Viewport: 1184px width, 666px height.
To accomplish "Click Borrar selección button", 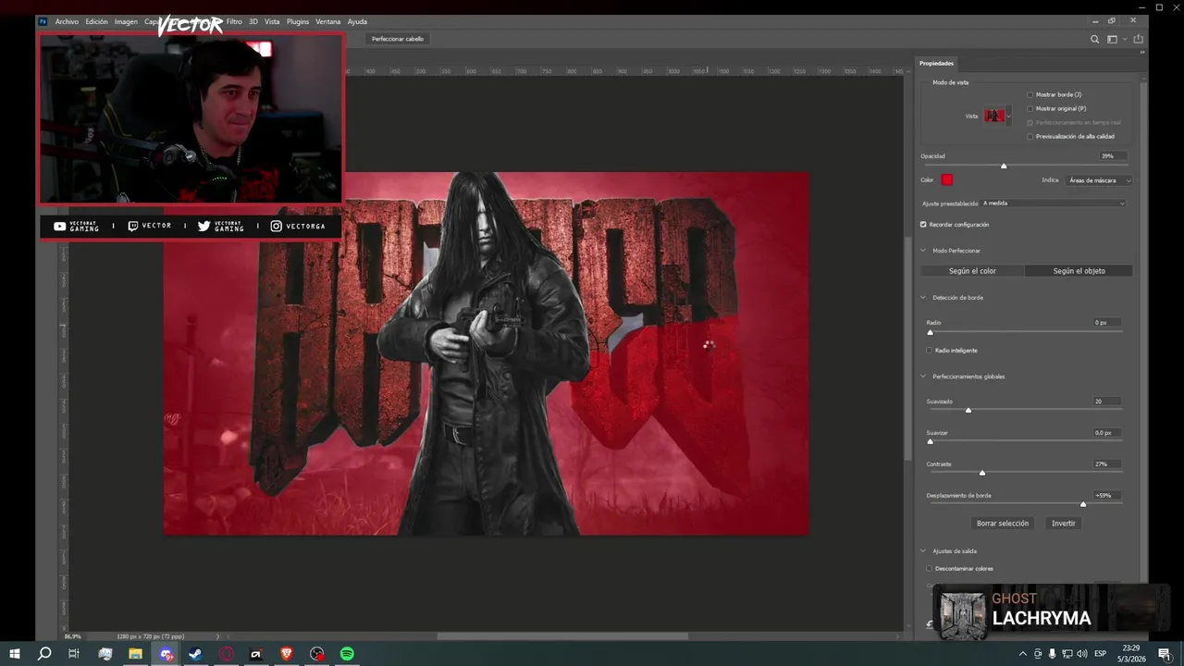I will 1003,524.
